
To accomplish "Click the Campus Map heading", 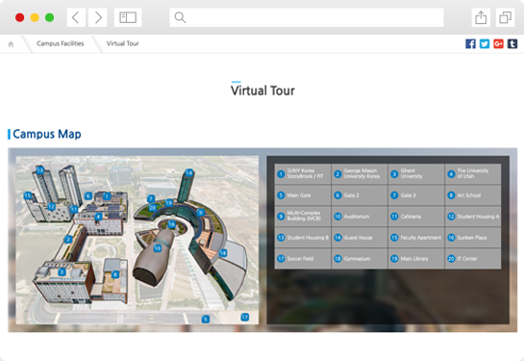I will click(47, 134).
